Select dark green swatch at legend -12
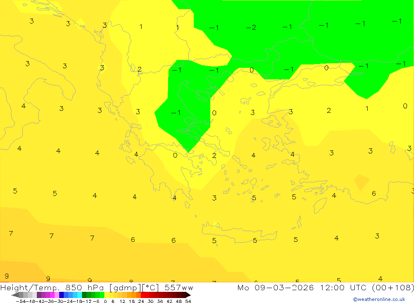 pyautogui.click(x=84, y=295)
